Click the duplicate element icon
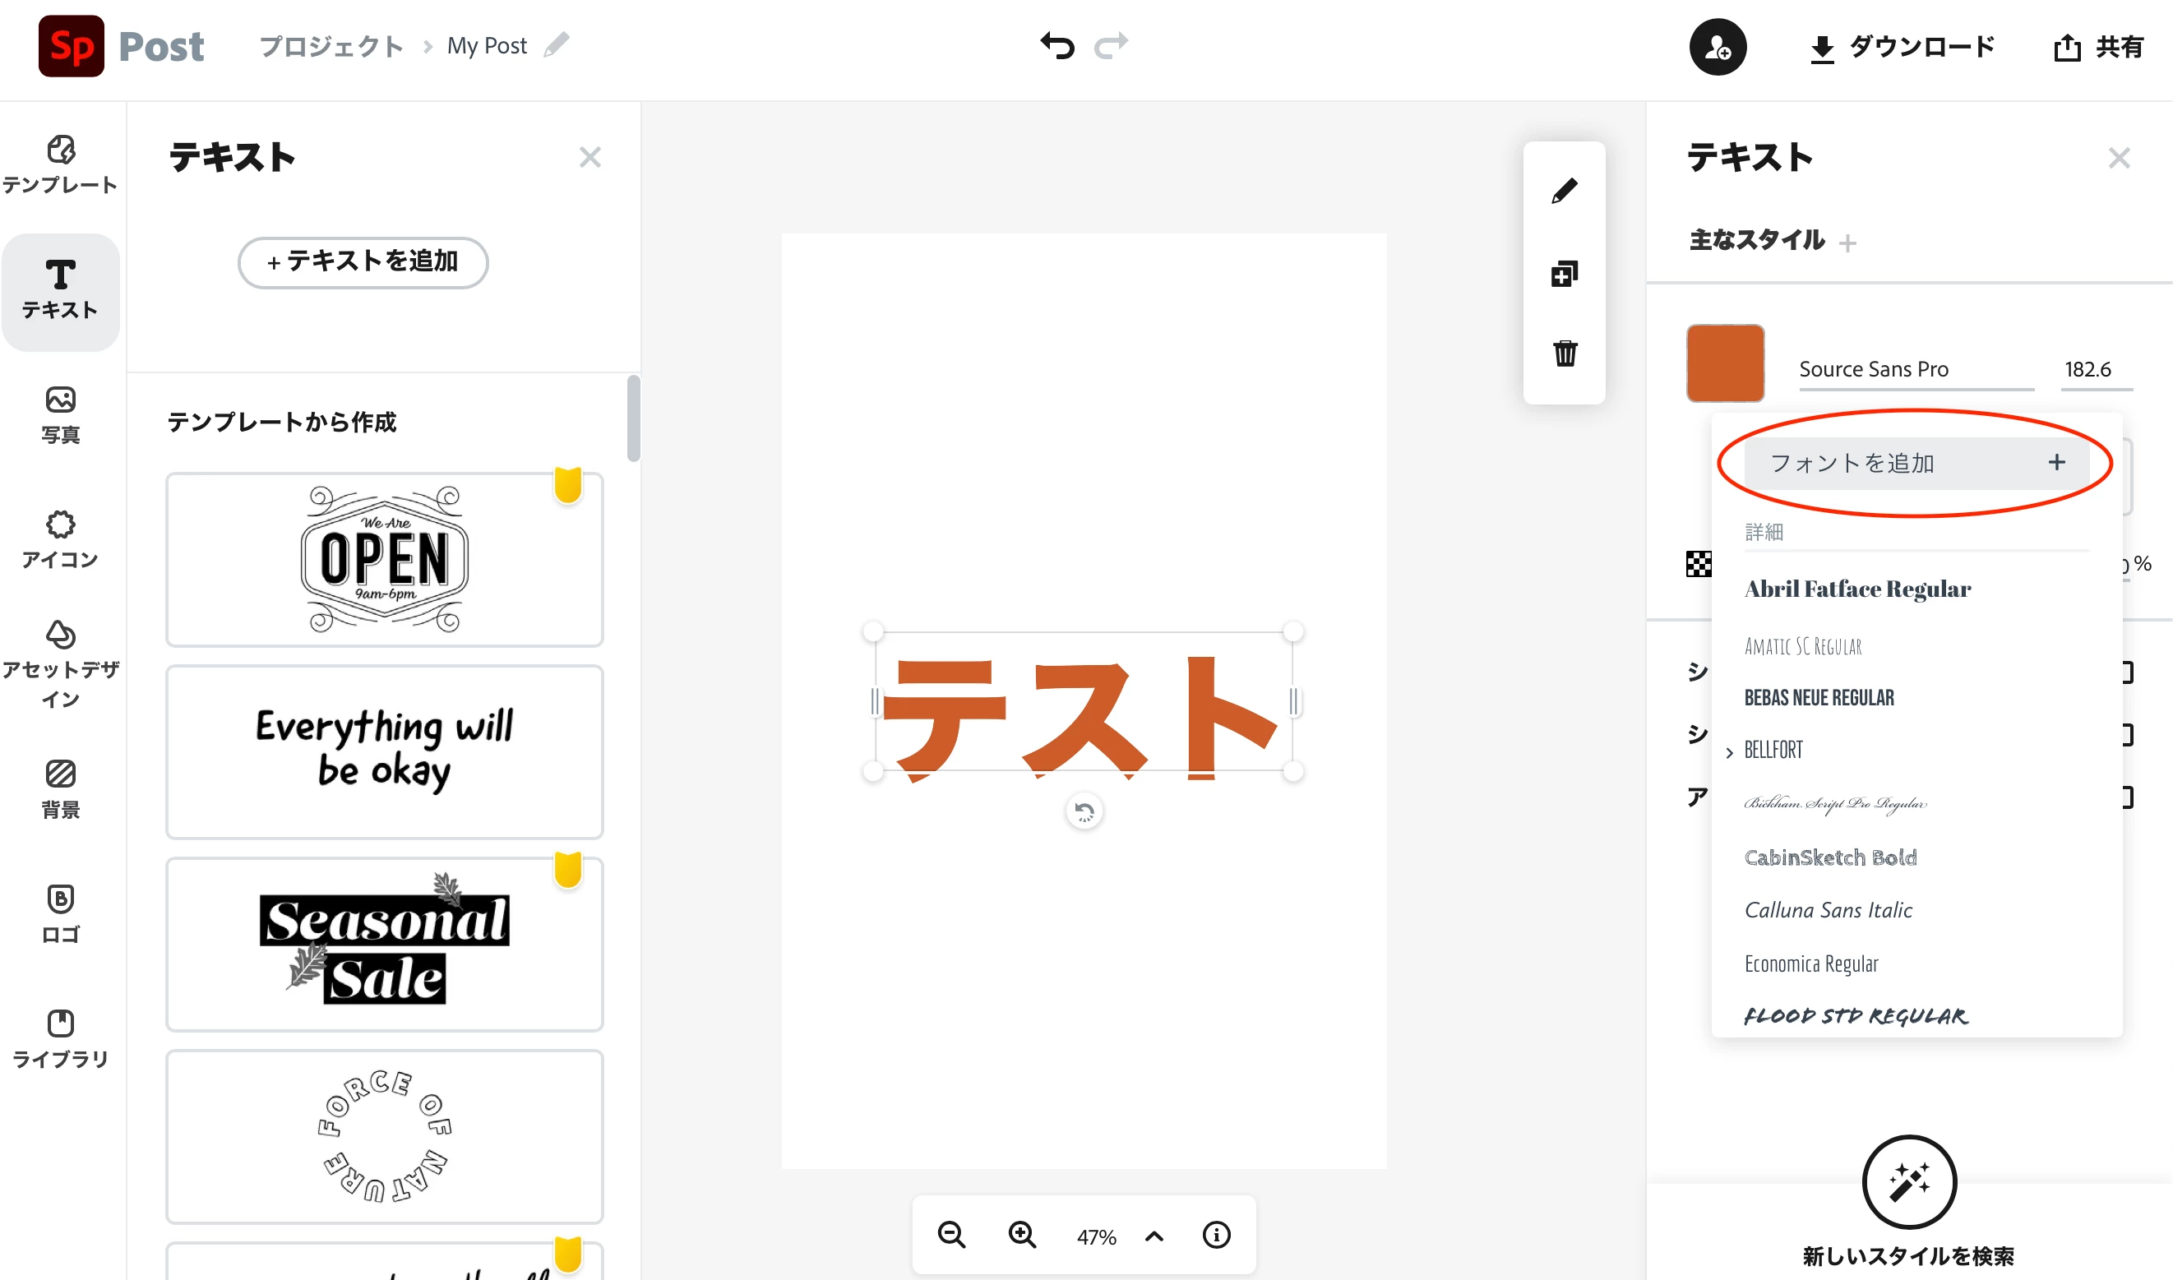2173x1280 pixels. point(1564,275)
